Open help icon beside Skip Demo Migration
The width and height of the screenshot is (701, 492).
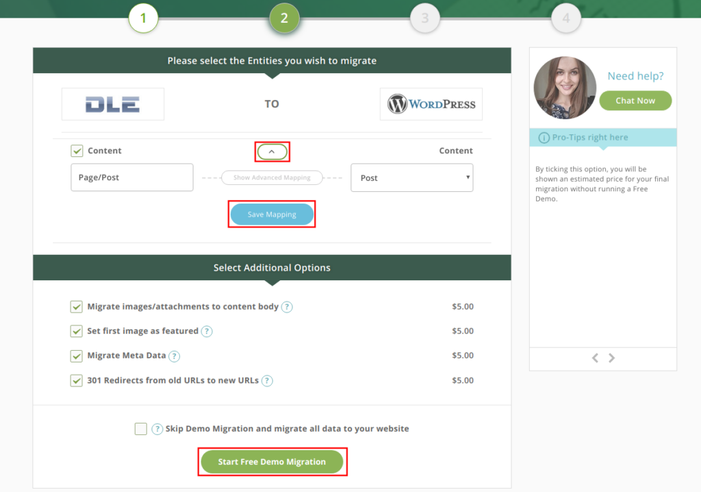click(x=157, y=430)
